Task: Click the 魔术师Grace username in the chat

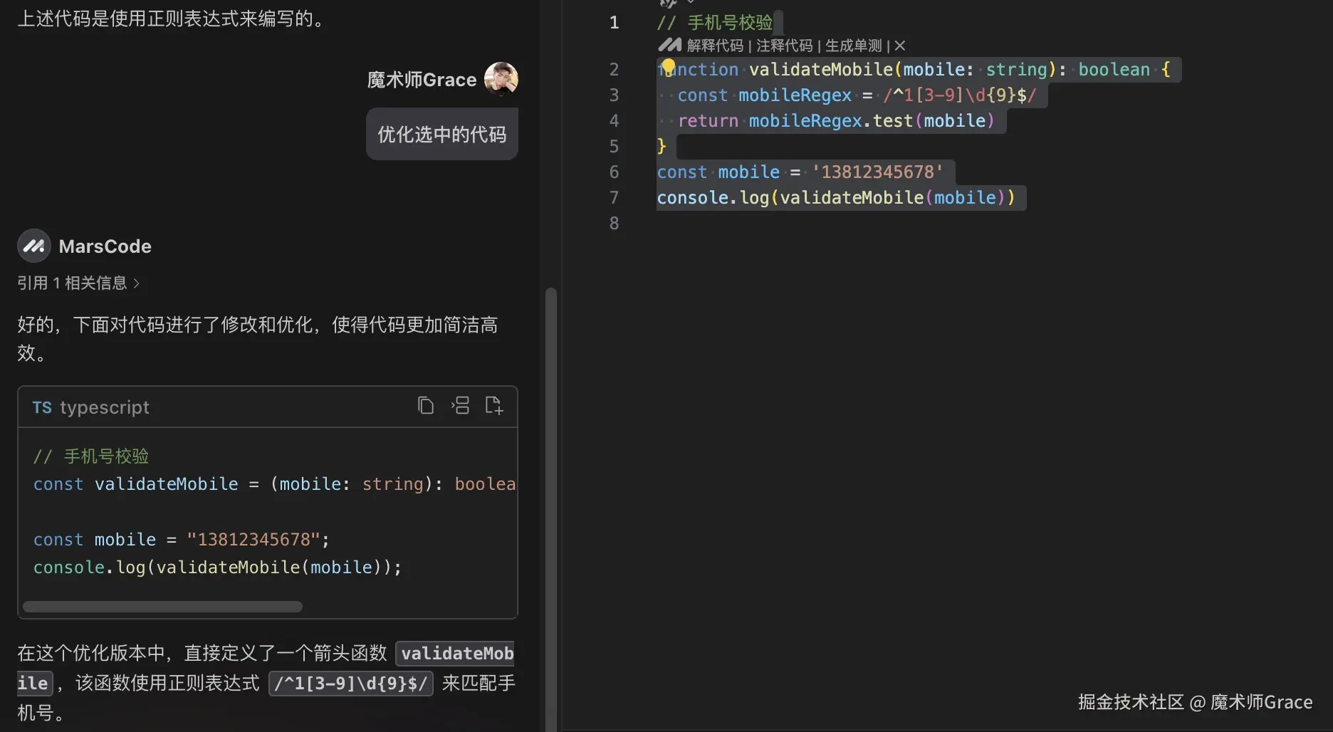Action: tap(422, 80)
